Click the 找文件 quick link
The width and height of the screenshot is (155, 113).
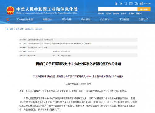click(x=108, y=14)
